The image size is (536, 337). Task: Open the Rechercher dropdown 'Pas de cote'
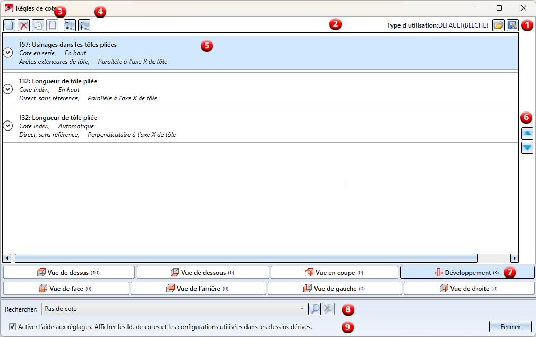click(x=174, y=309)
